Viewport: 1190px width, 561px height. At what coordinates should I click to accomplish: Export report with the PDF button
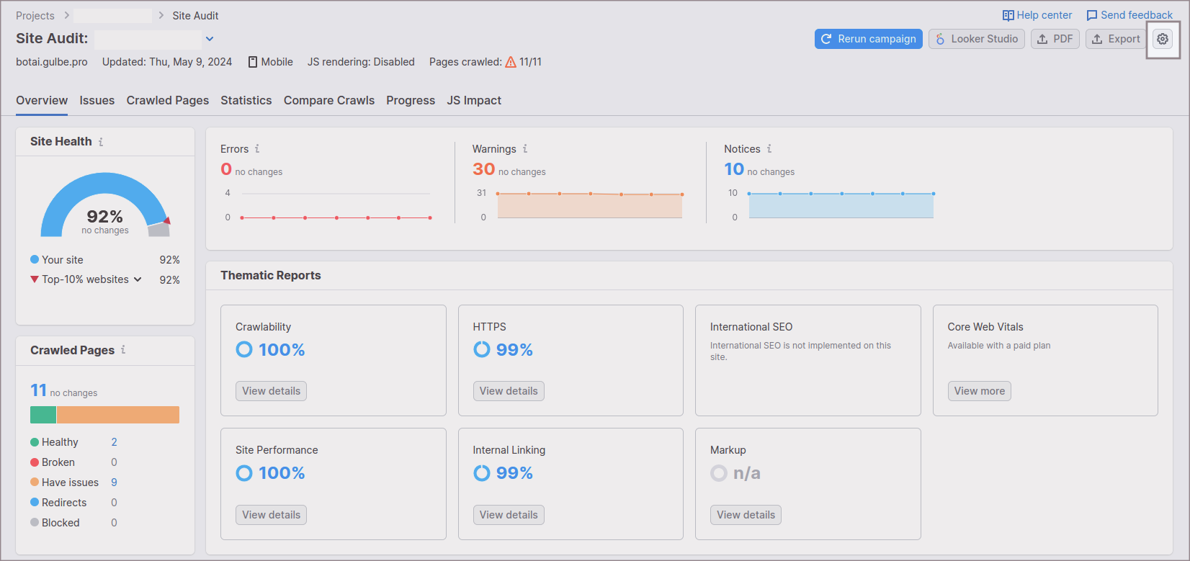click(1055, 39)
